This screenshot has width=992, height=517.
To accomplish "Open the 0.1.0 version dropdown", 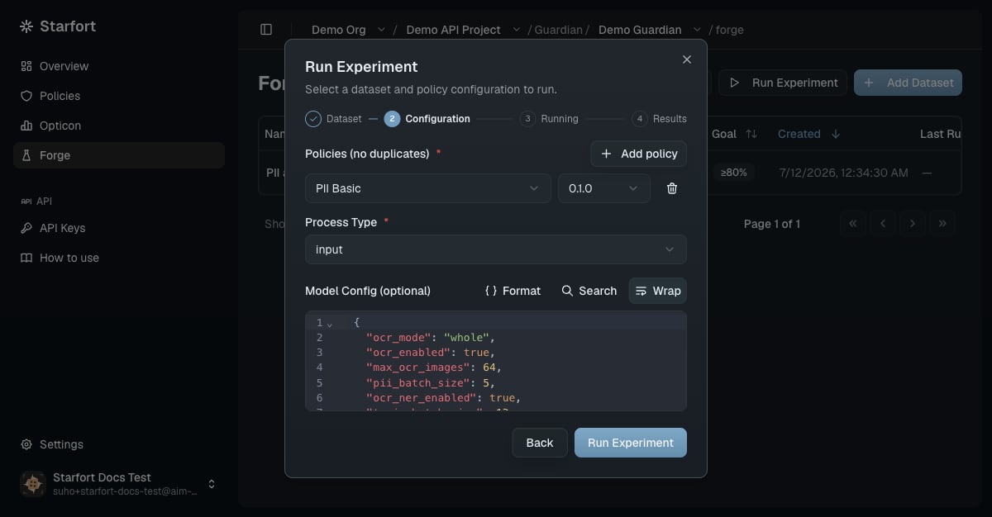I will [x=604, y=188].
